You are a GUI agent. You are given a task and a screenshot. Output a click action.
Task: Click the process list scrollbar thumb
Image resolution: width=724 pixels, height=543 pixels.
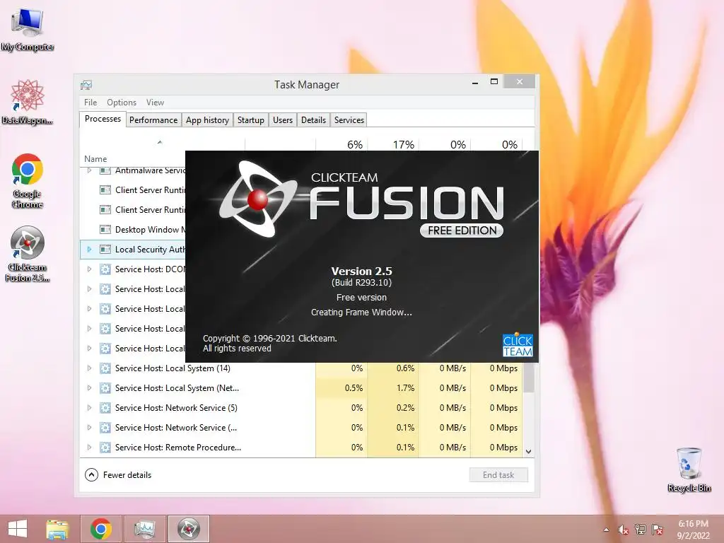coord(529,377)
